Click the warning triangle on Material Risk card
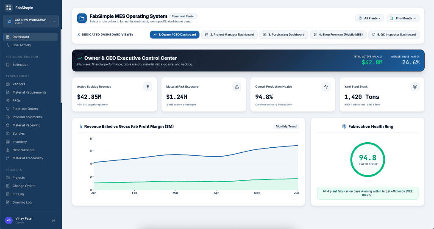 236,87
